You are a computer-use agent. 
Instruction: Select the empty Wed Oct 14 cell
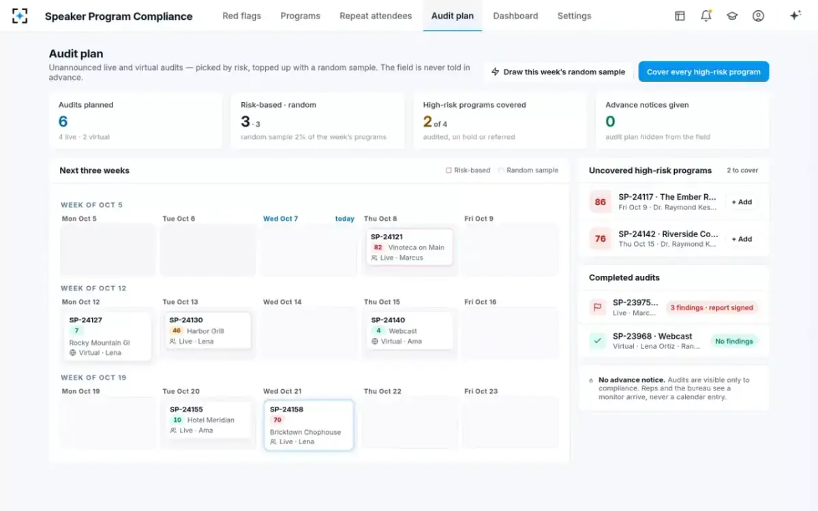[309, 334]
